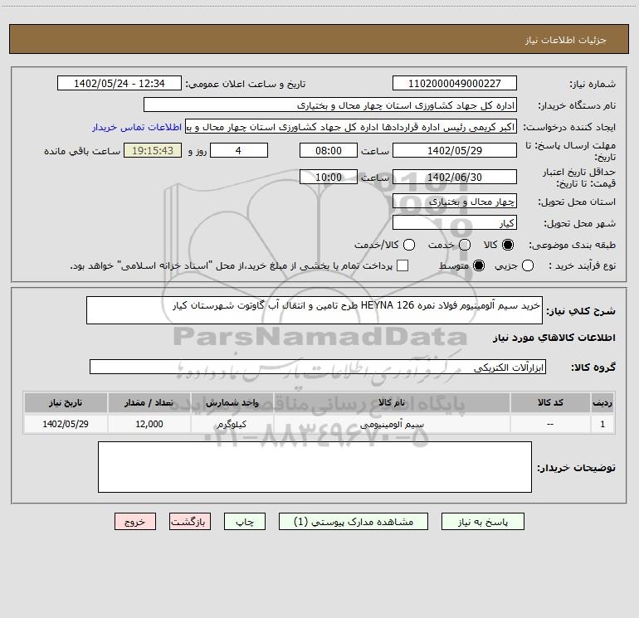Screen dimensions: 639x618
Task: Select the کالا/خدمت radio button
Action: [x=409, y=245]
